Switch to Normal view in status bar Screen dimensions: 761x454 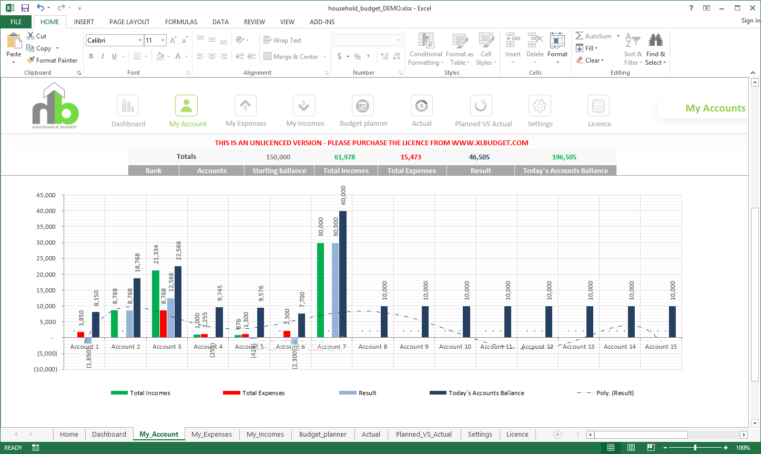611,448
